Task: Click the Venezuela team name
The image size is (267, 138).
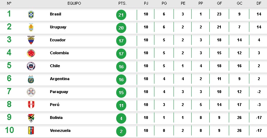Action: 60,130
